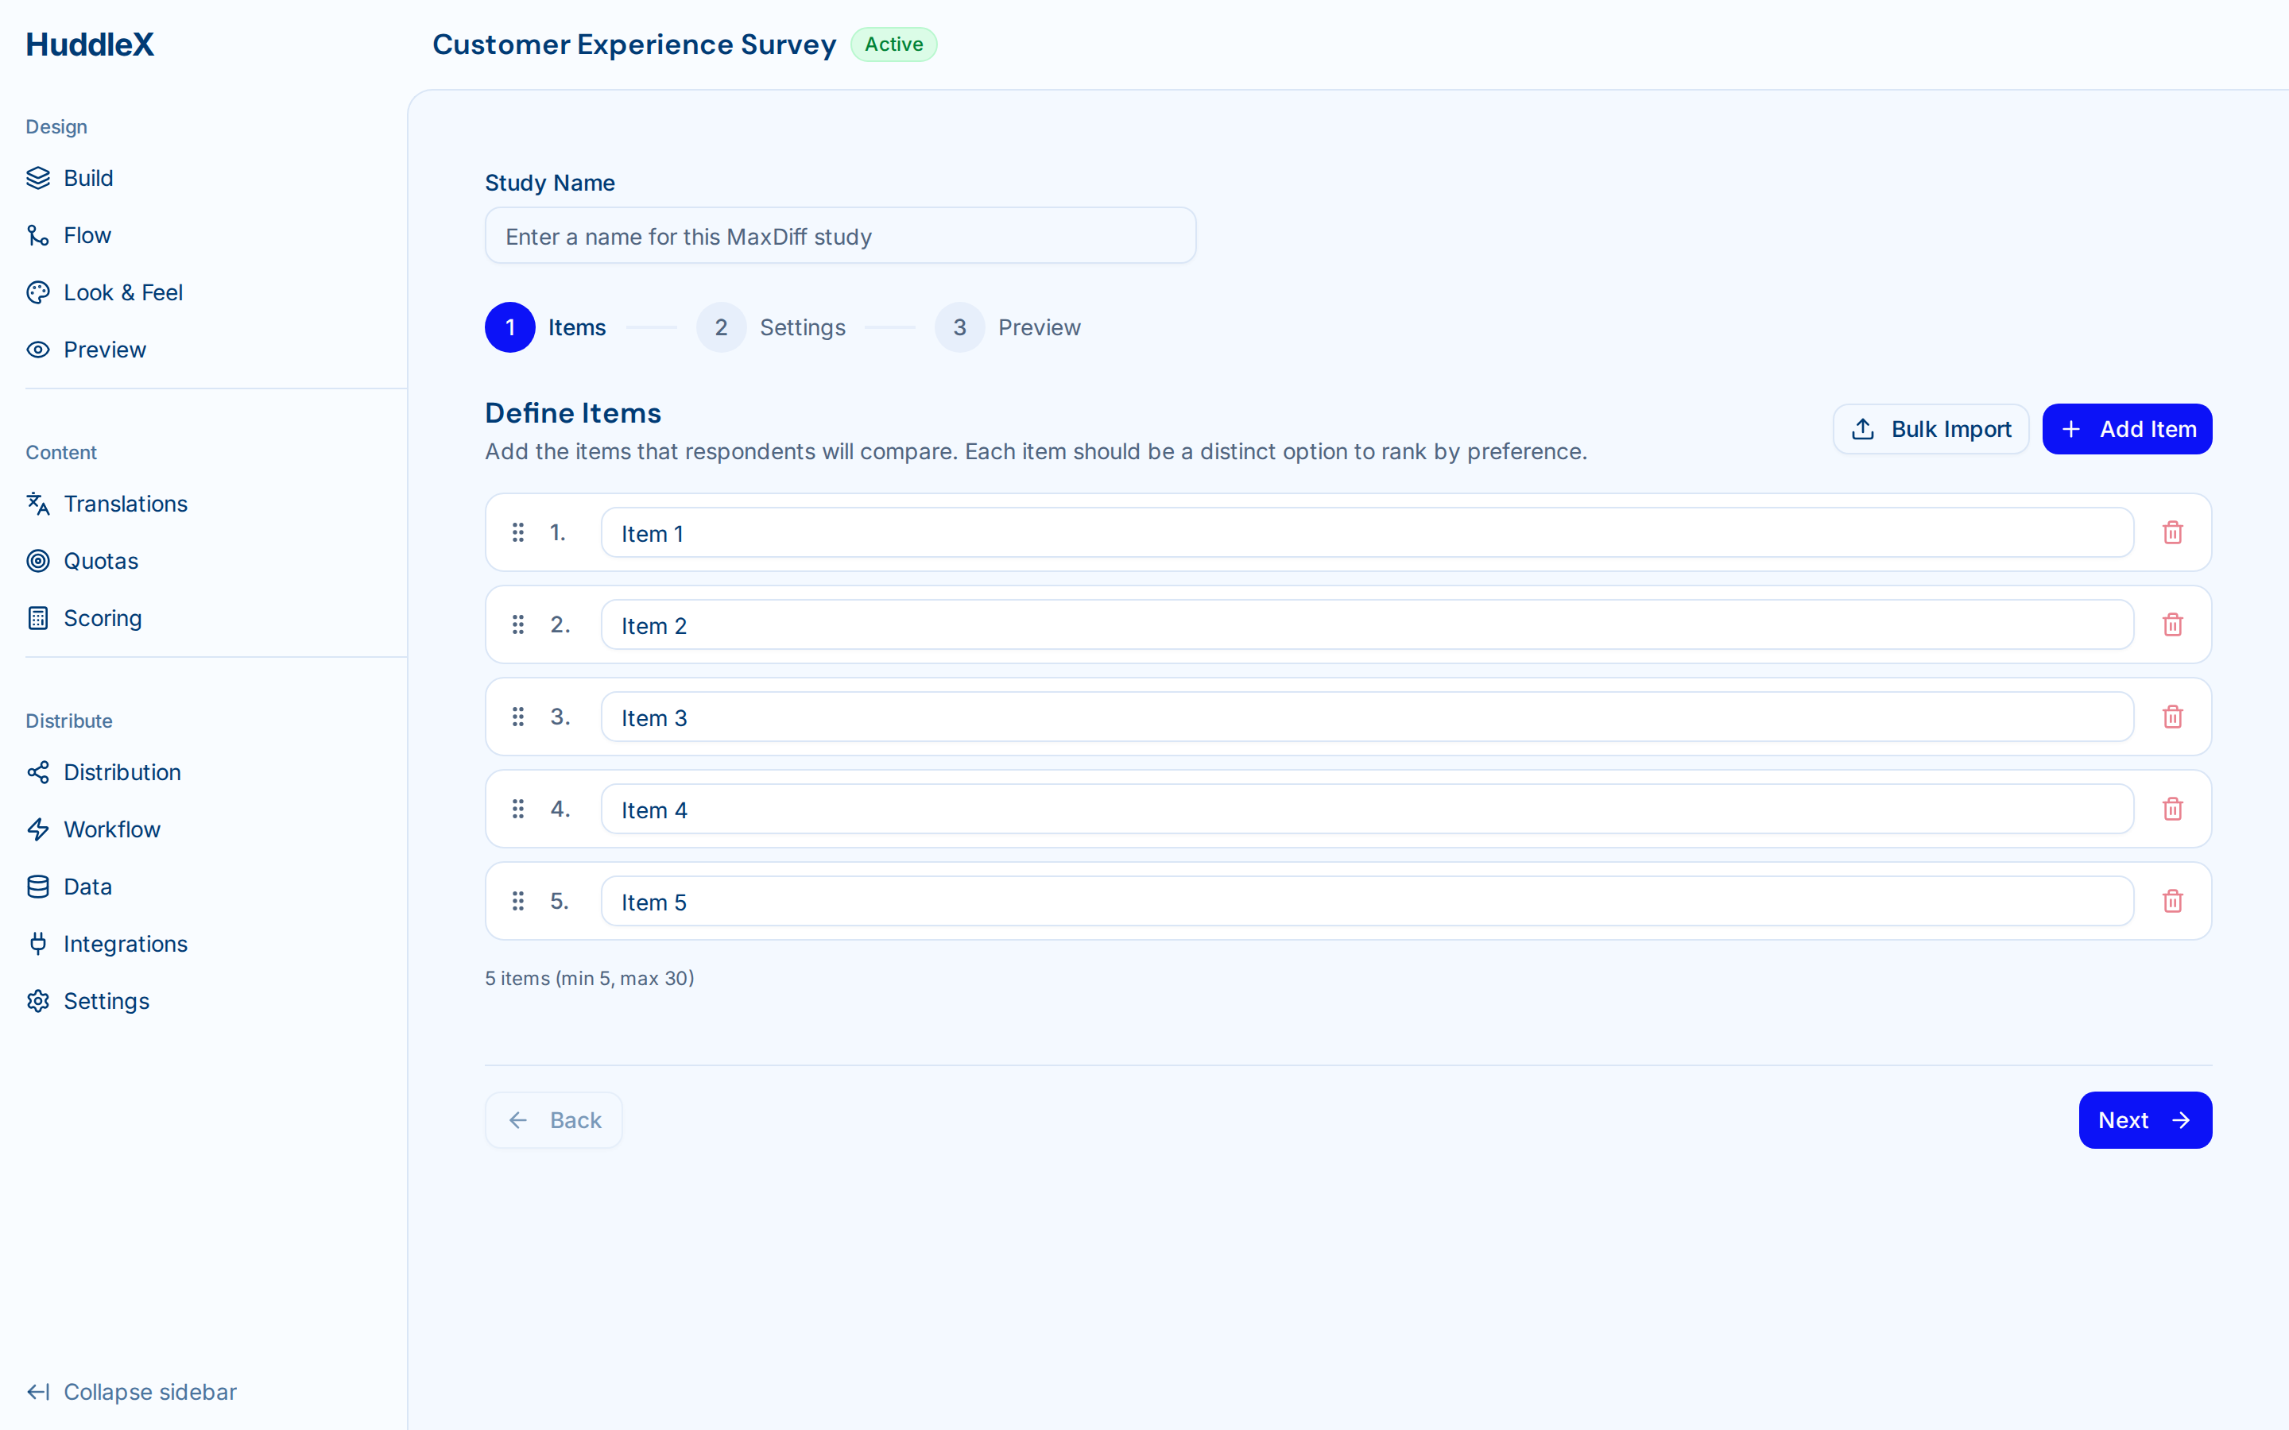Click the drag handle for Item 2
This screenshot has width=2289, height=1430.
[x=518, y=625]
